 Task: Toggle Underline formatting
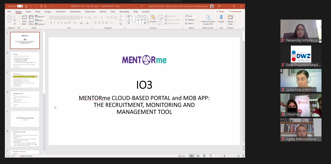(x=58, y=23)
